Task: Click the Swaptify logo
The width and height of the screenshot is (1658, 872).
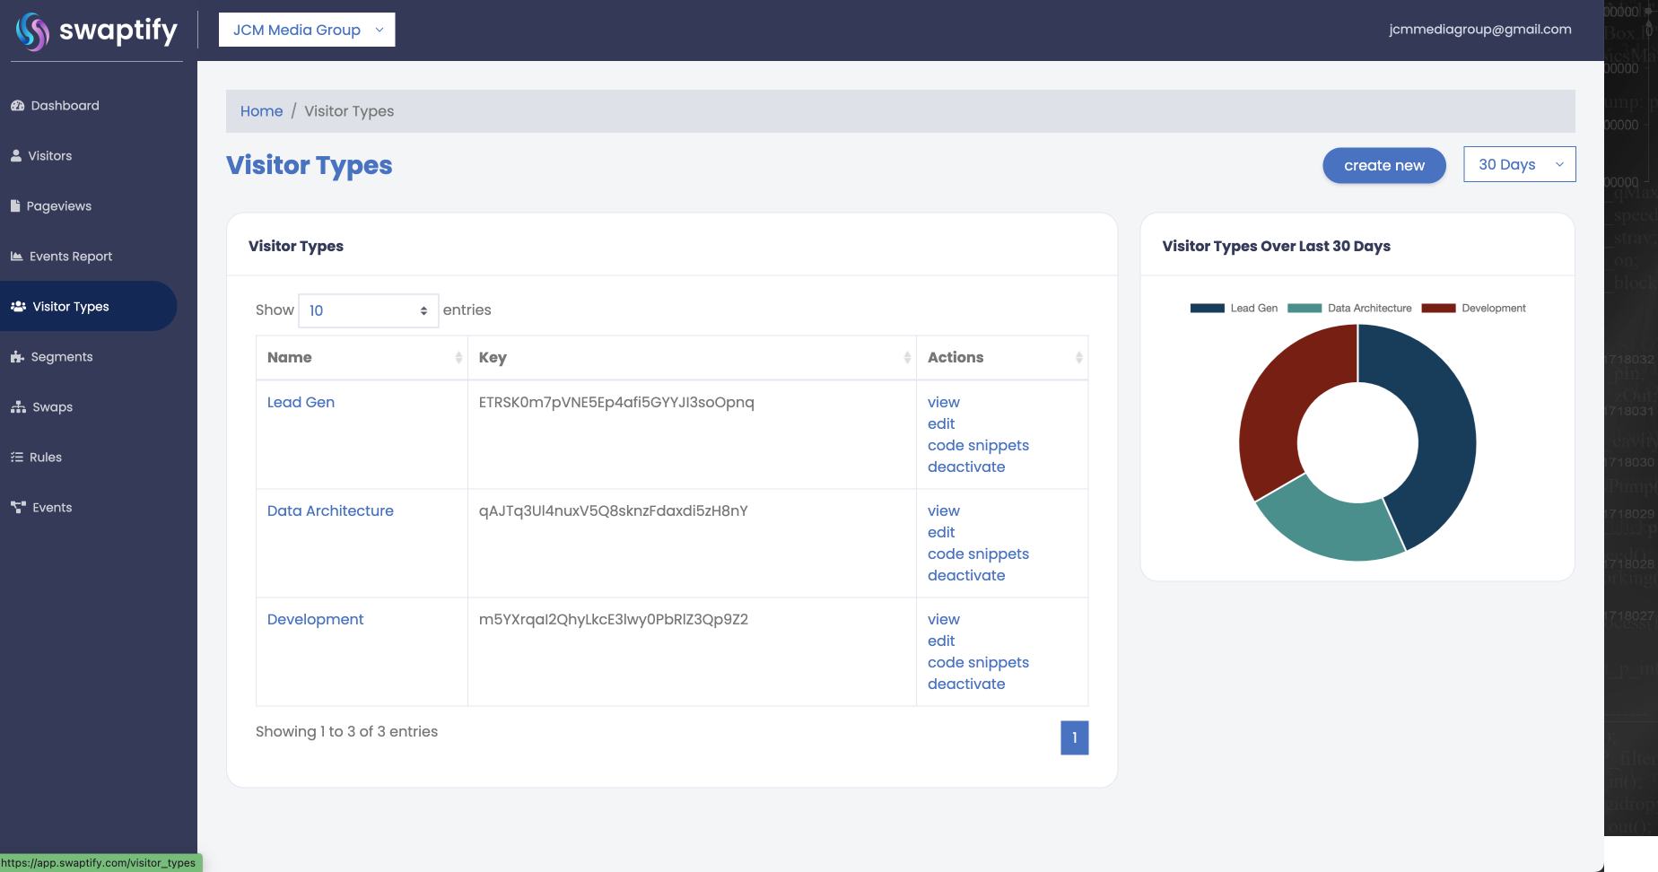Action: tap(97, 31)
